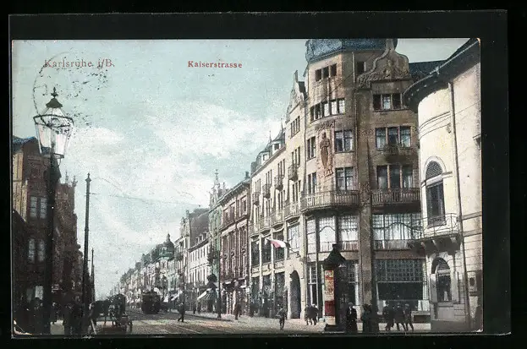Click the pedestrians at the bottom right corner
Screen dimensions: 527x349
coord(398,317)
